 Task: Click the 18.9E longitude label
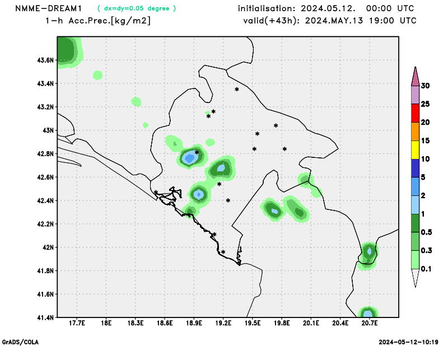(194, 323)
